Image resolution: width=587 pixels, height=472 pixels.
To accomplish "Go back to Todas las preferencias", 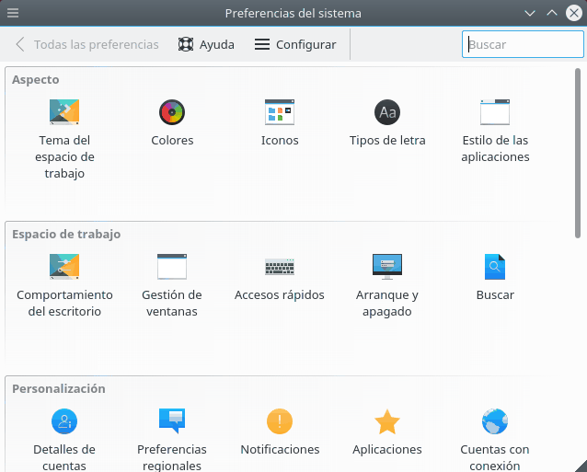I will 86,44.
